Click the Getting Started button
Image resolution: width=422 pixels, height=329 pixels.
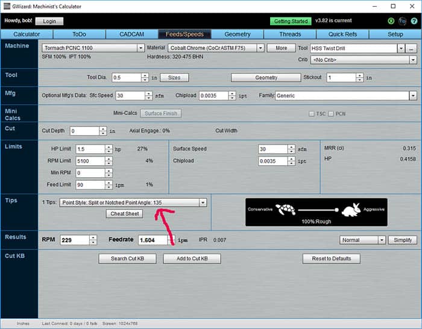pos(291,21)
